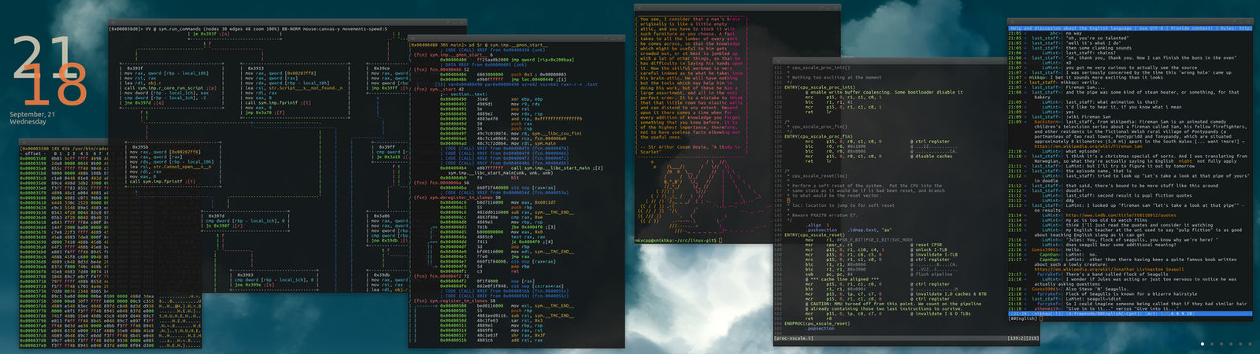Image resolution: width=1260 pixels, height=354 pixels.
Task: Click the "Wednesday" label under the clock
Action: [x=28, y=122]
